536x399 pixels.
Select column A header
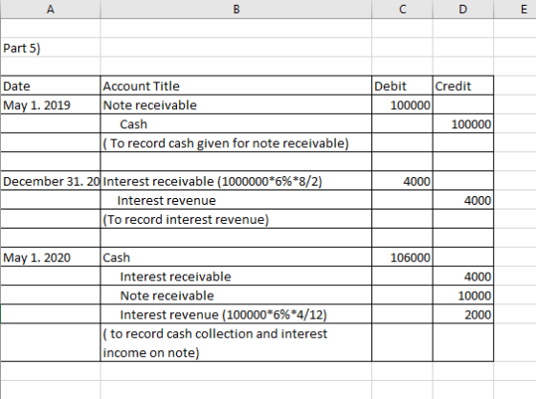click(x=50, y=9)
